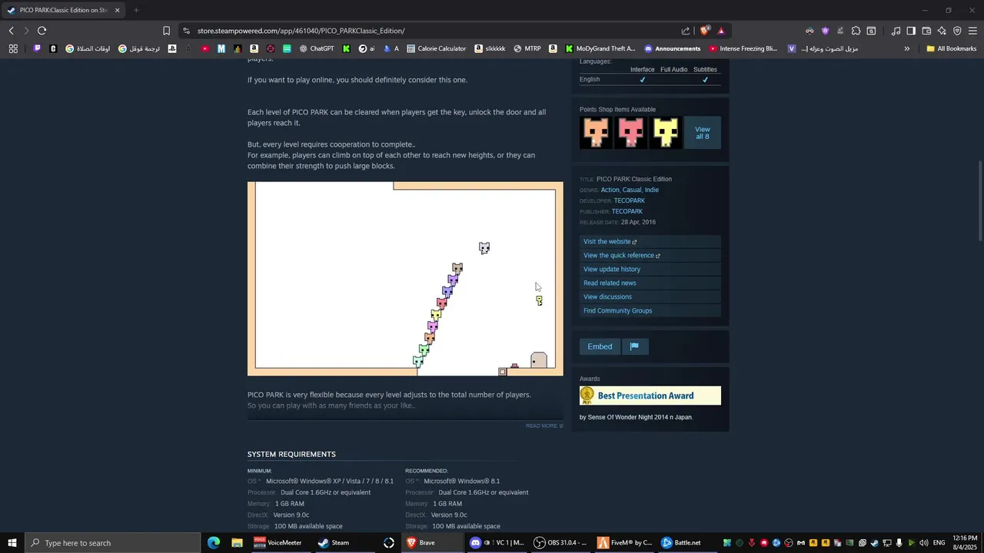Switch to Battle.net in taskbar

pyautogui.click(x=689, y=543)
